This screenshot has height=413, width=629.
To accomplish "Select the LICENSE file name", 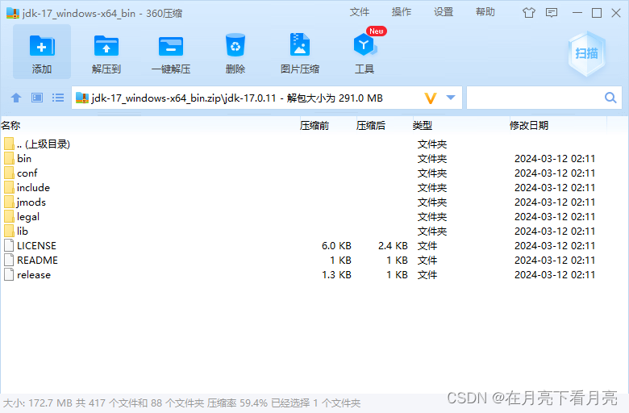I will [x=36, y=246].
